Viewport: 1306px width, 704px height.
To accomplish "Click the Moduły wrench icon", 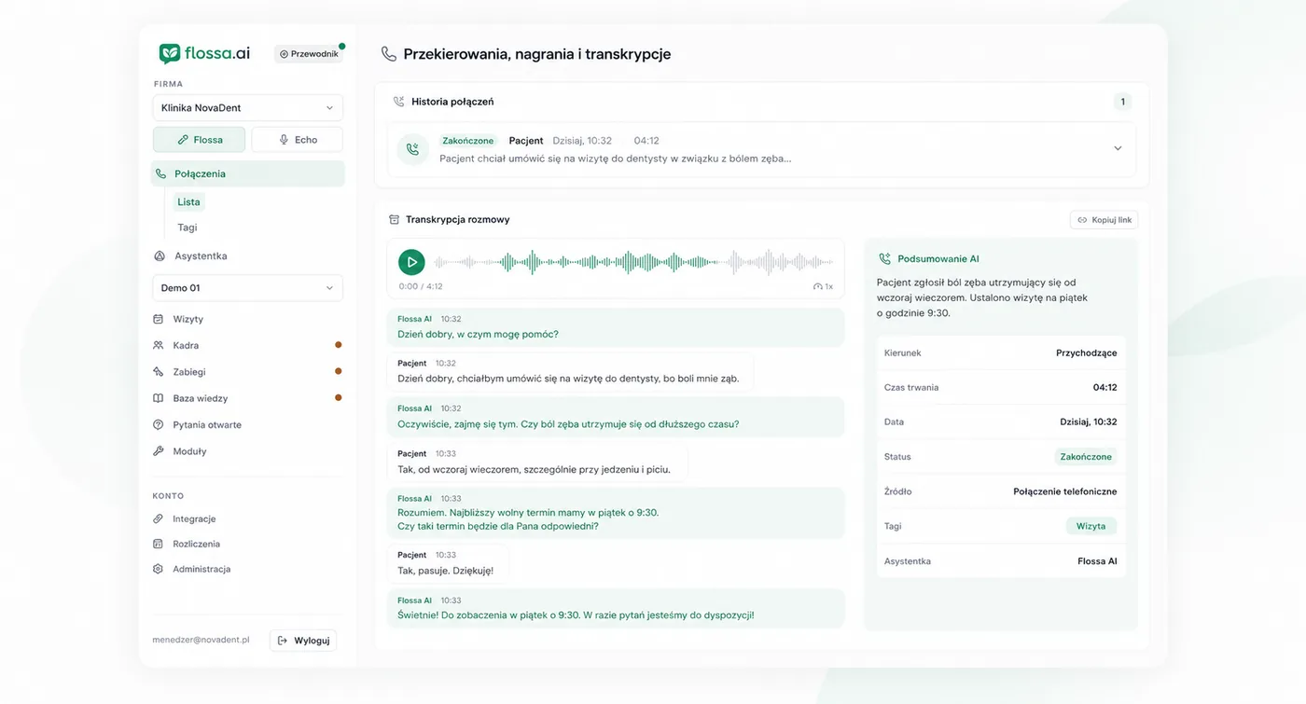I will tap(159, 451).
